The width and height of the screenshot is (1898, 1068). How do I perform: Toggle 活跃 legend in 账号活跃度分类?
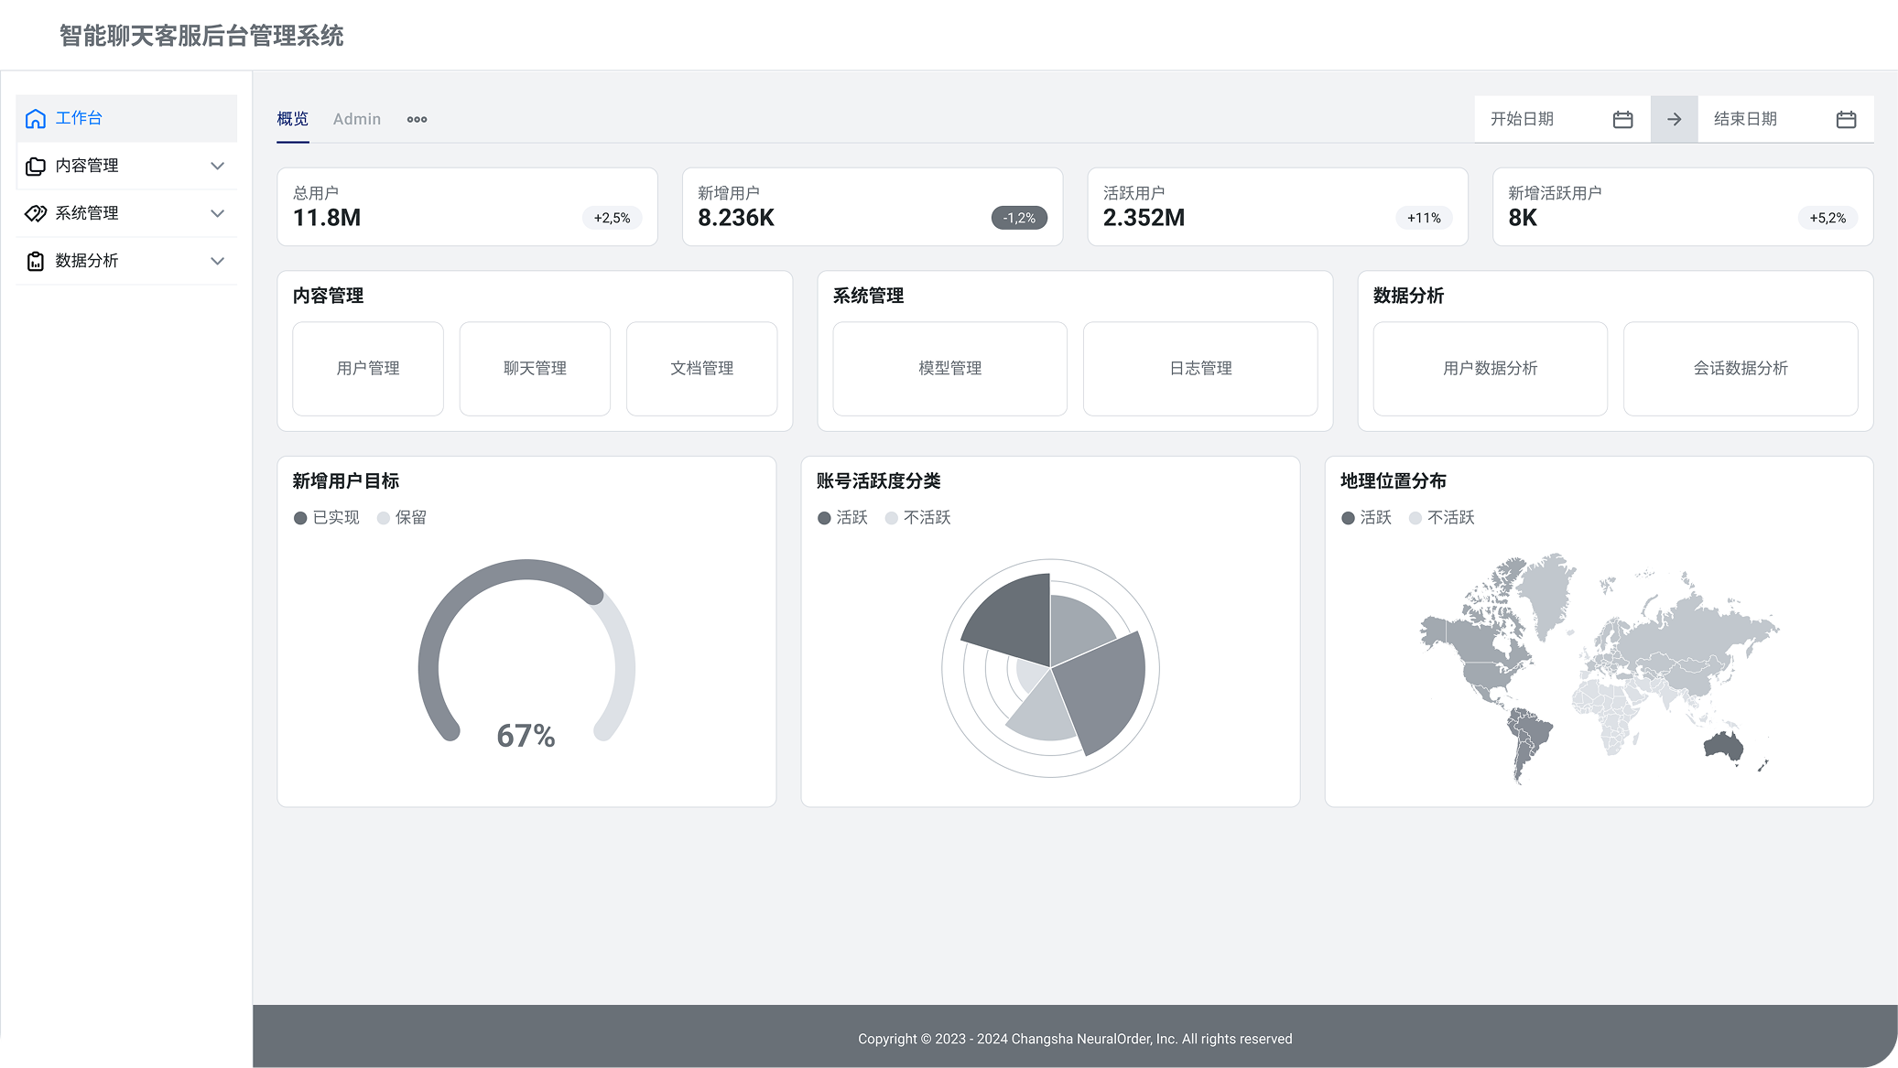pos(842,518)
